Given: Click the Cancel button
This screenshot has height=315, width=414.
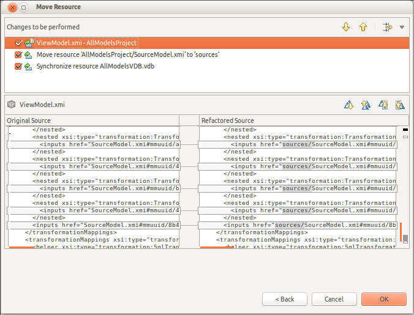Looking at the screenshot, I should 334,299.
